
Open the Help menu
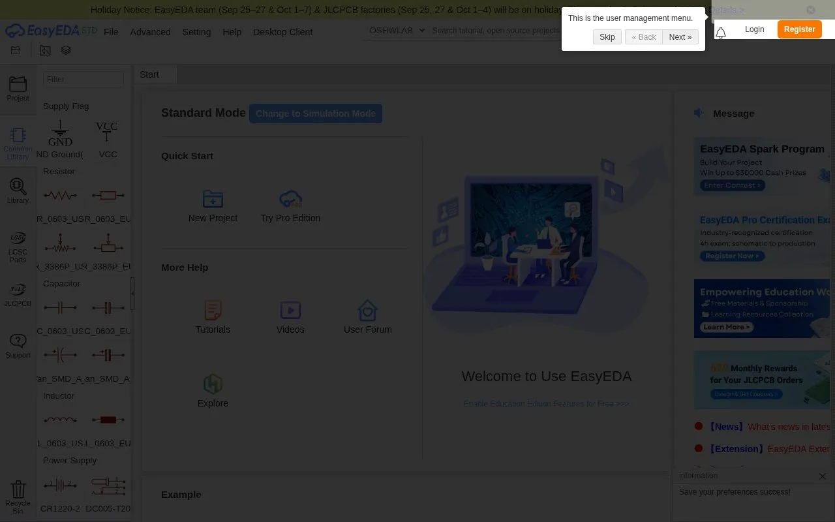tap(232, 32)
